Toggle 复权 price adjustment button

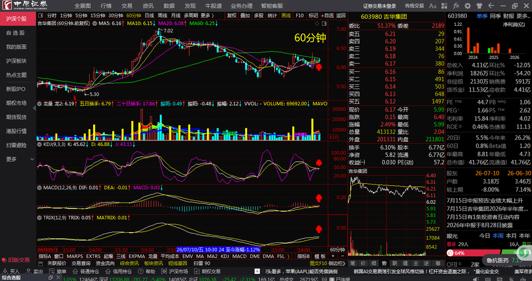[232, 15]
